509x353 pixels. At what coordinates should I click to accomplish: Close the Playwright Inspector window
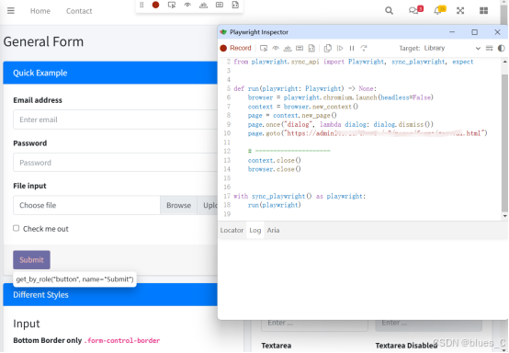click(x=497, y=32)
